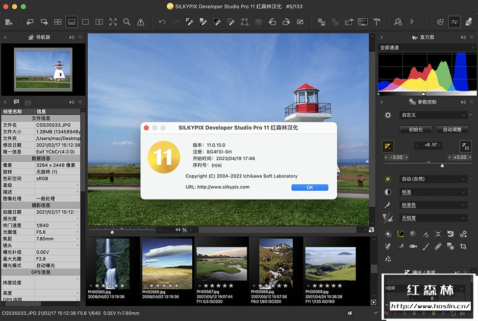Toggle the side-by-side compare view

[99, 22]
